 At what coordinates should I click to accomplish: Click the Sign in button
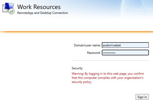(142, 97)
